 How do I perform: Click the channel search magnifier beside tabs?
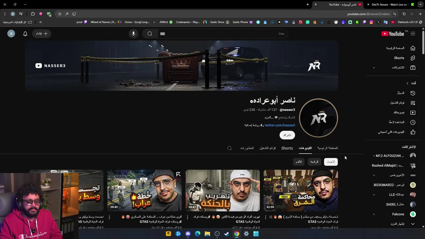[x=229, y=148]
